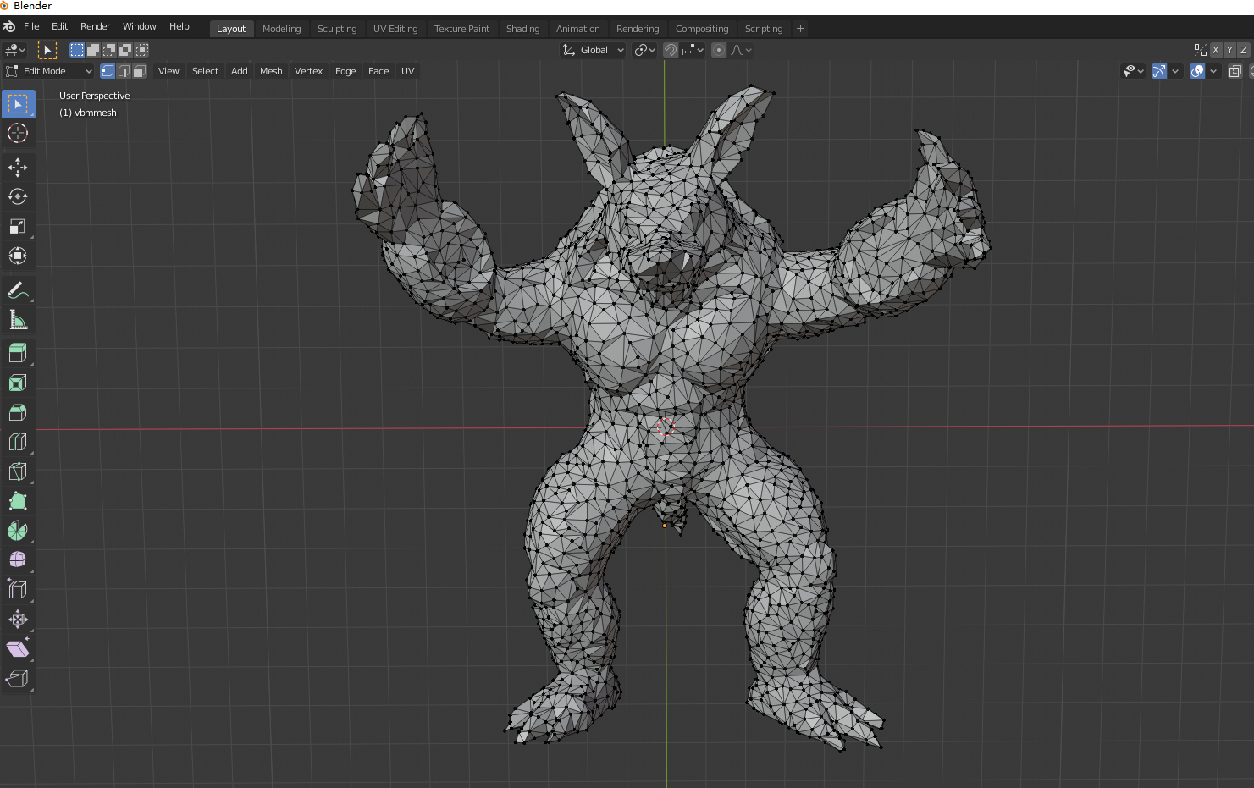Expand overlay settings arrow
Image resolution: width=1254 pixels, height=788 pixels.
(x=1213, y=71)
